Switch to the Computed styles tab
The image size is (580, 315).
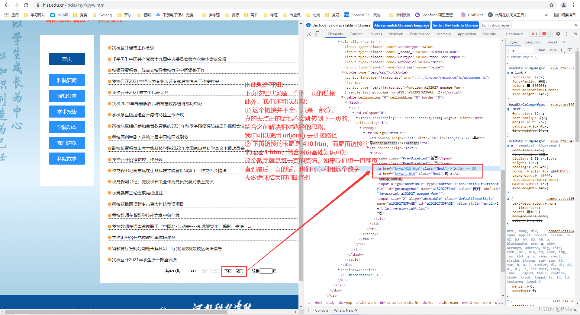click(x=532, y=42)
